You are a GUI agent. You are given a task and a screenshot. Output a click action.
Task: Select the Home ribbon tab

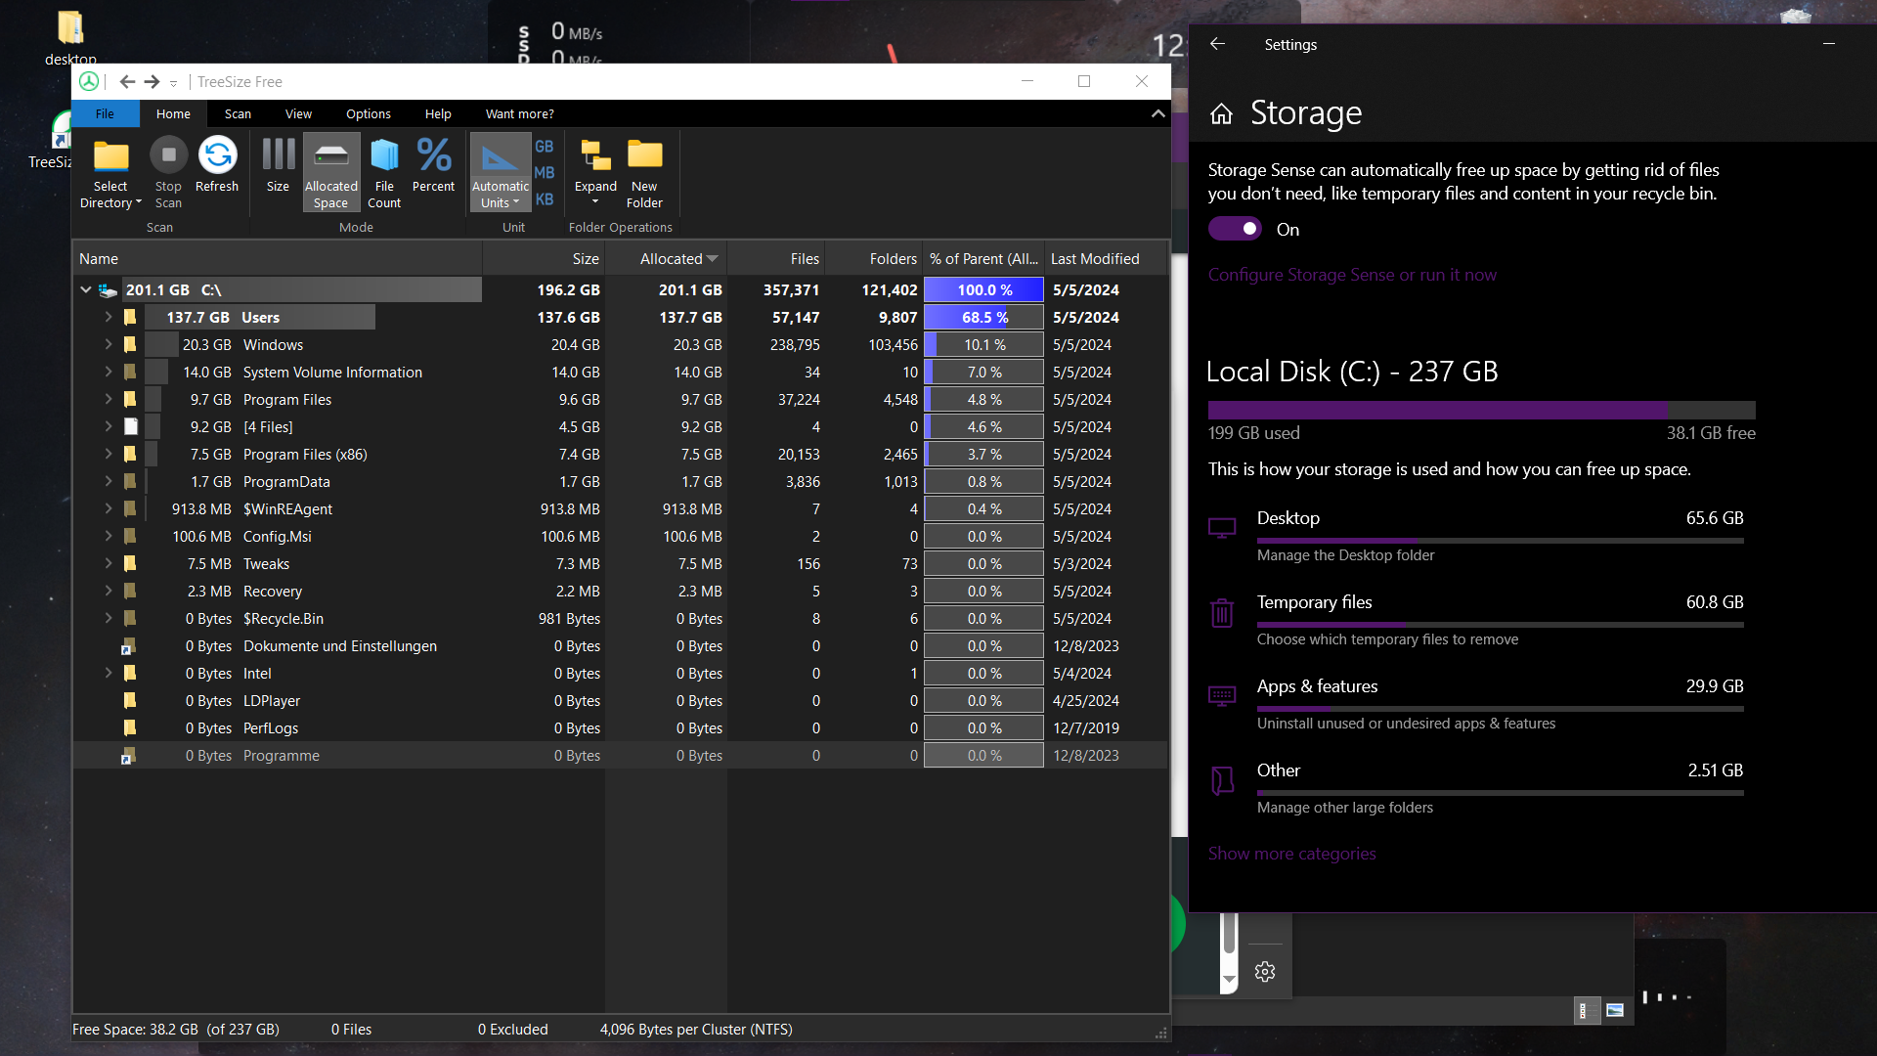point(173,113)
